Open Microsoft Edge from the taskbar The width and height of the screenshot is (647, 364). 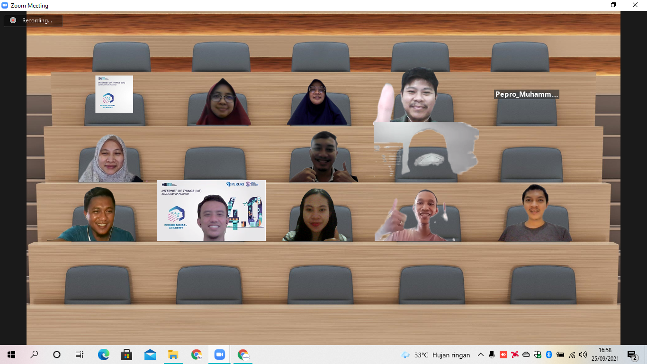click(x=103, y=355)
